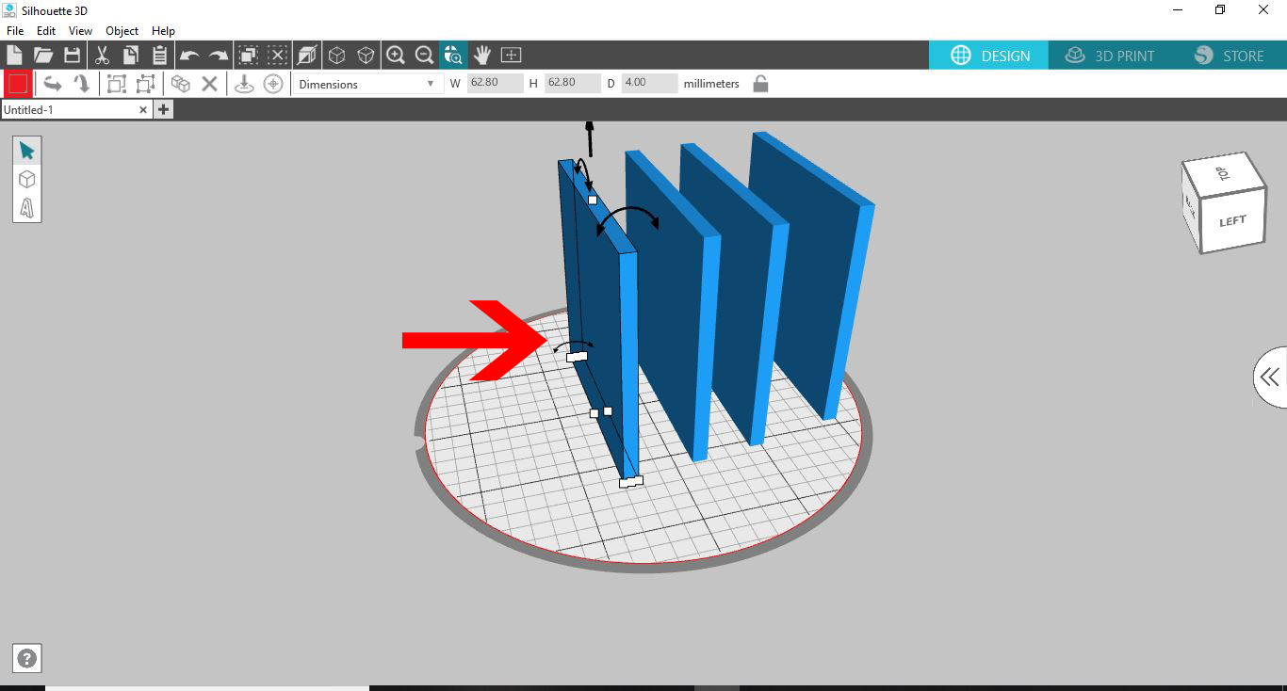Select the rightmost blue panel object

coord(812,273)
